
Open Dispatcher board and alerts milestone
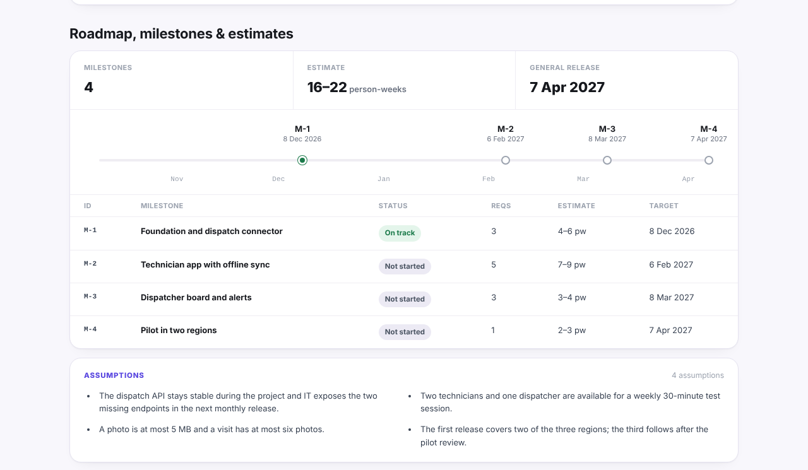(x=196, y=298)
